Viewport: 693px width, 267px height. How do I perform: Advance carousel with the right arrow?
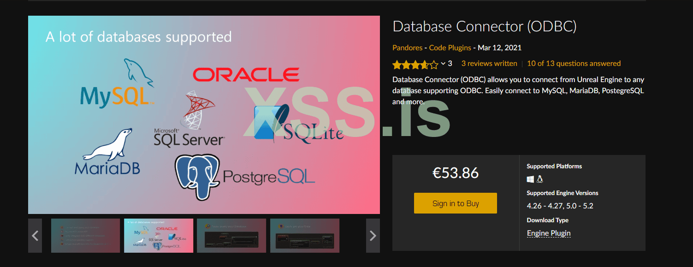click(373, 236)
